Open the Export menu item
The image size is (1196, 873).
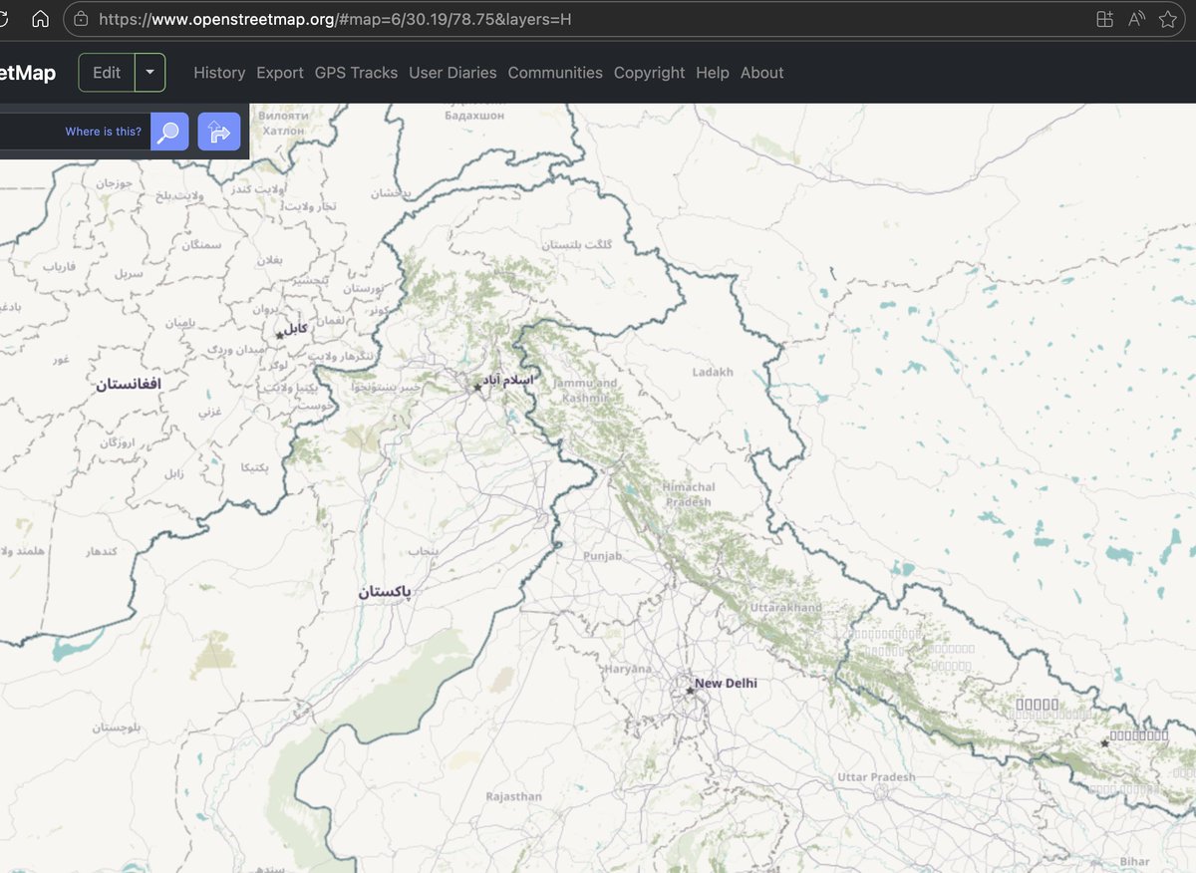pyautogui.click(x=280, y=73)
